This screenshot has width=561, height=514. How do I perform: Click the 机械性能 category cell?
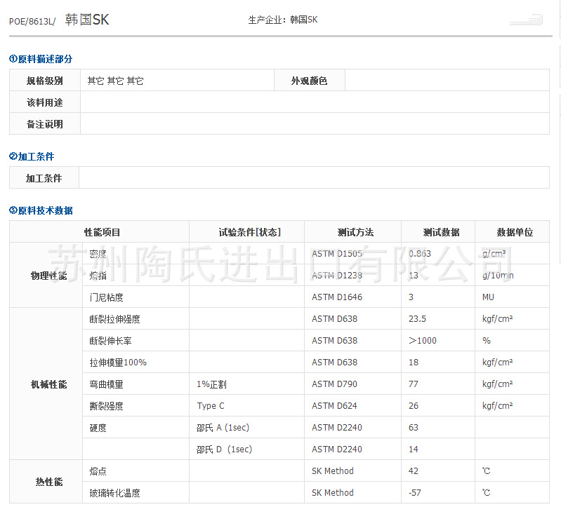(46, 384)
